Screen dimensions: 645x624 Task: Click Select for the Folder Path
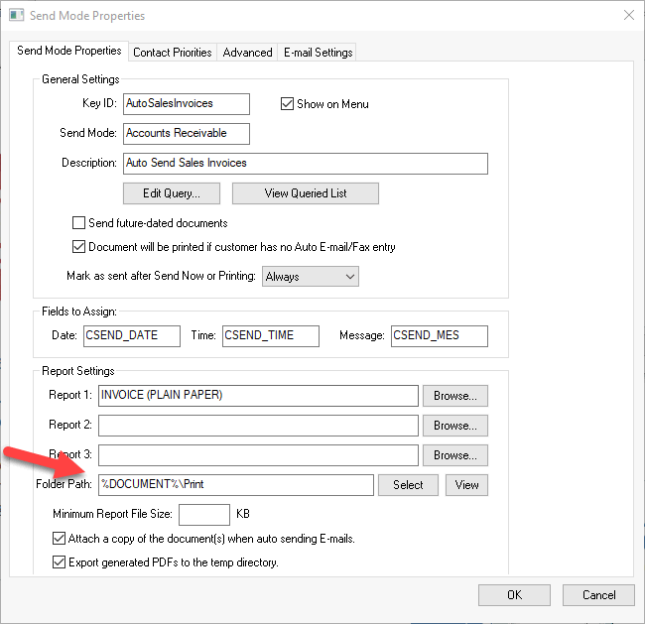click(408, 485)
